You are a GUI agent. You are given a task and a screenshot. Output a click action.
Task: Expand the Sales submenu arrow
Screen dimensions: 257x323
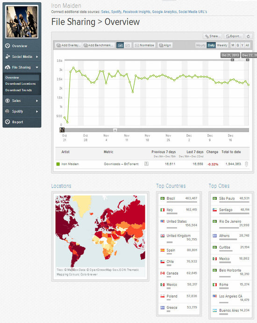tap(37, 101)
